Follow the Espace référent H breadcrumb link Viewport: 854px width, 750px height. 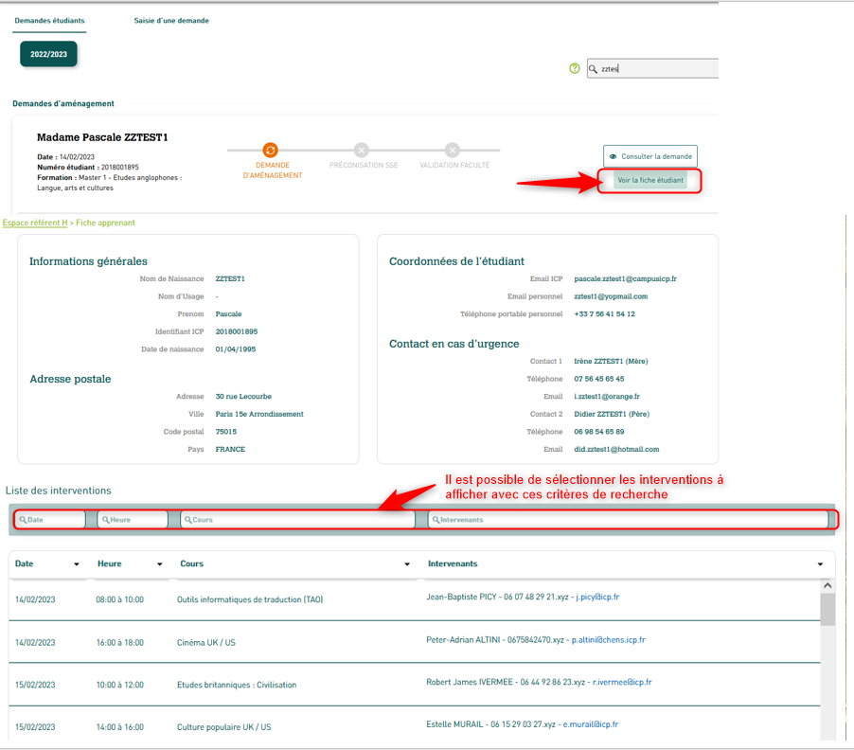35,223
